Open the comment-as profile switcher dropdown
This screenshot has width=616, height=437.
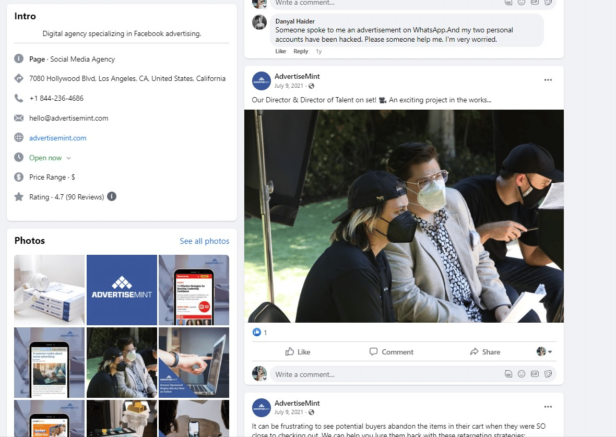544,351
